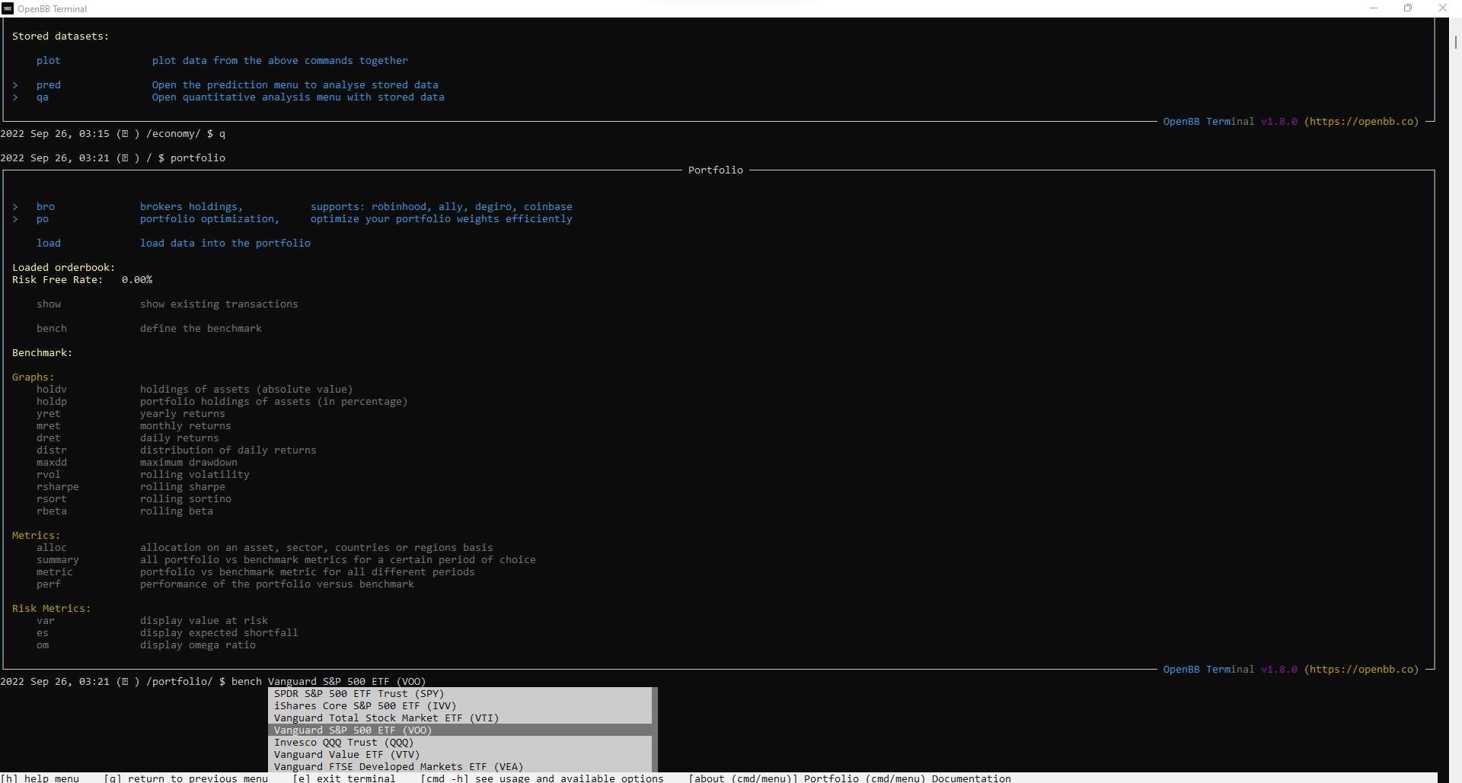
Task: Click the var value at risk command
Action: point(45,620)
